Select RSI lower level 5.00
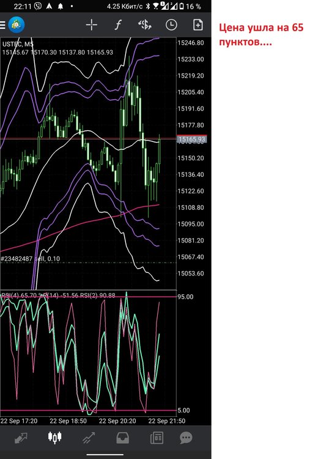The image size is (310, 459). 183,411
